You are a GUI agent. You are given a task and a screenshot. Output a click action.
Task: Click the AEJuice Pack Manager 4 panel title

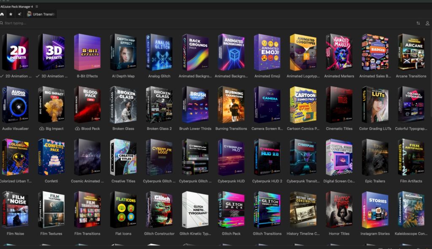16,7
